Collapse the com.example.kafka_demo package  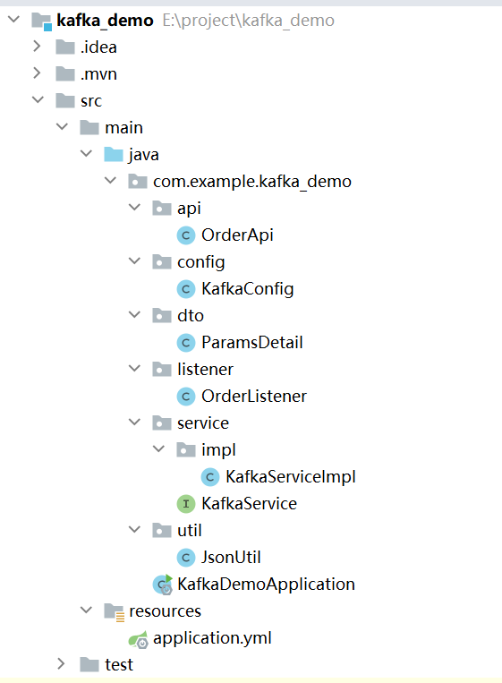[x=111, y=180]
